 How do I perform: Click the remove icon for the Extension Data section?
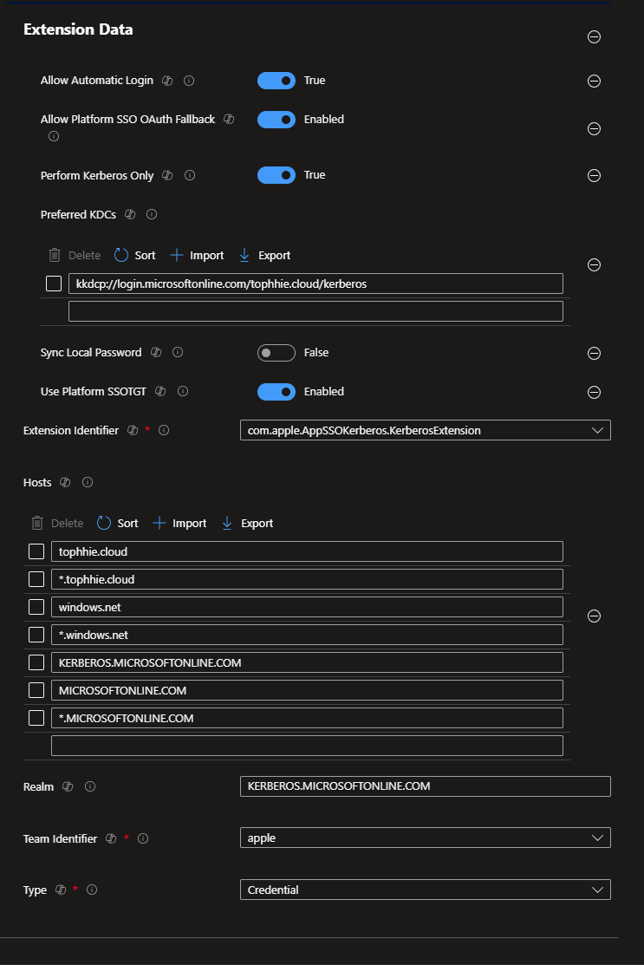tap(595, 36)
